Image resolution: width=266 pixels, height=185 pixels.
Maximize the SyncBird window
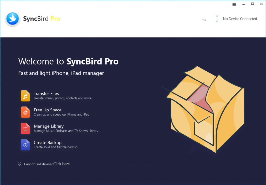pyautogui.click(x=252, y=4)
